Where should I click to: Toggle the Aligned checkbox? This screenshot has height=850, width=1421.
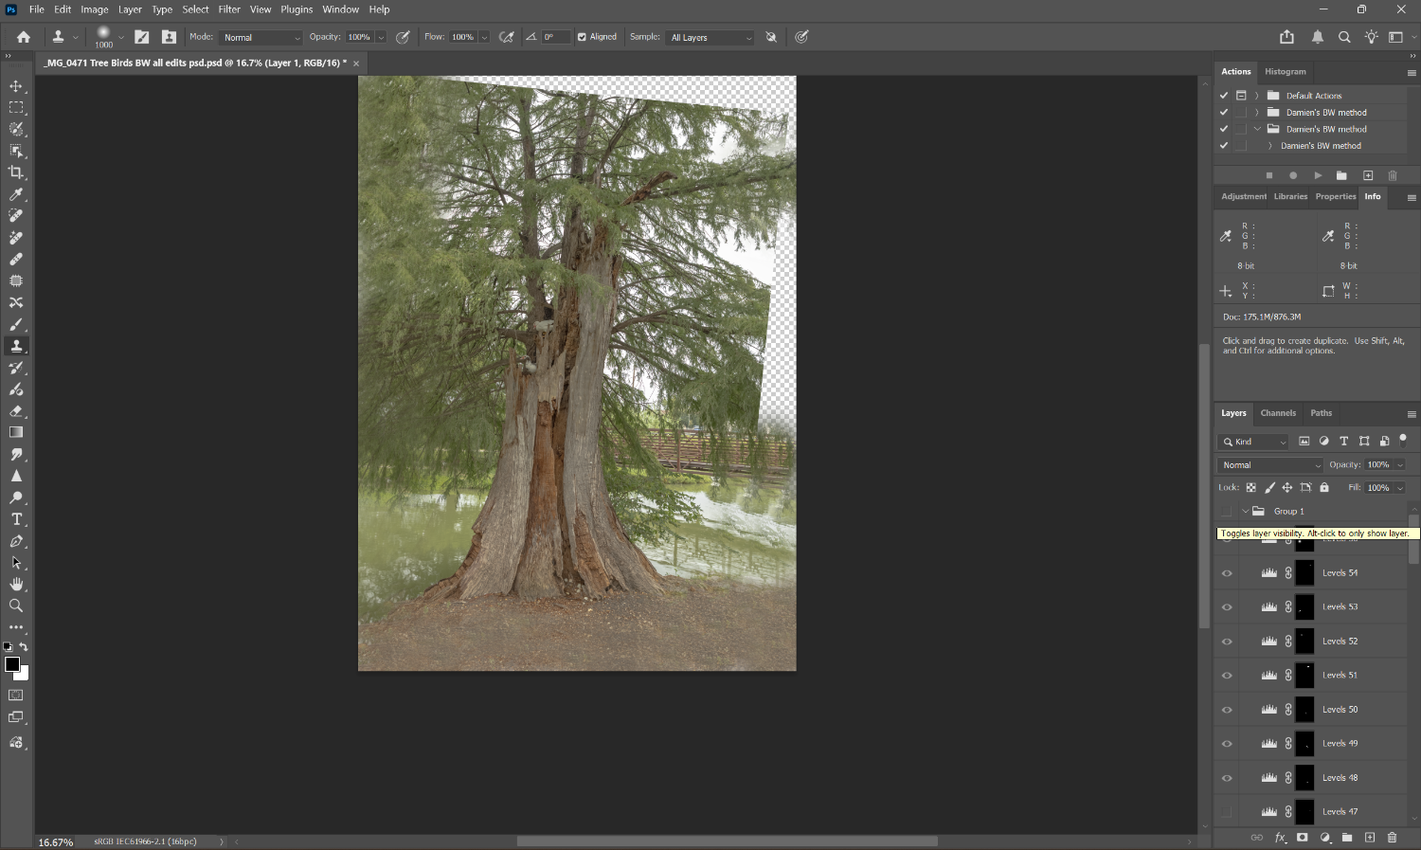pyautogui.click(x=582, y=37)
